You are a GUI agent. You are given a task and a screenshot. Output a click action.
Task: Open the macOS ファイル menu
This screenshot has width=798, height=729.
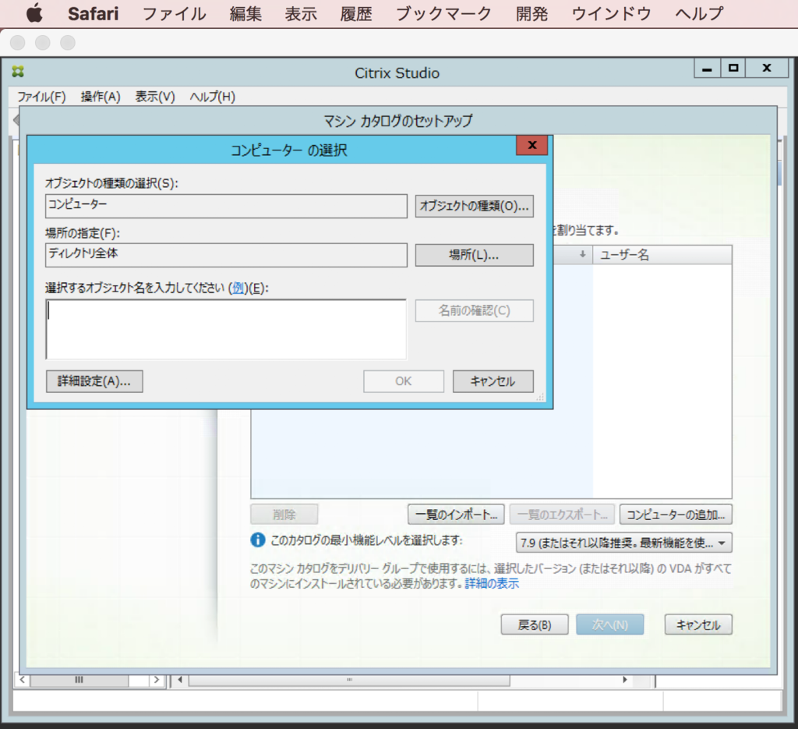pos(174,13)
